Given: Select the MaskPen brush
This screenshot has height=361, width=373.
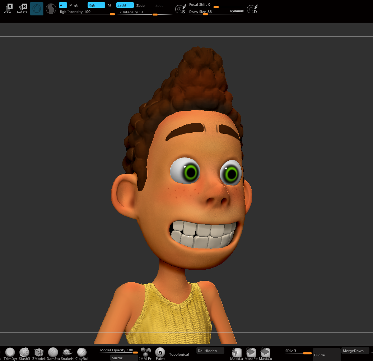Looking at the screenshot, I should pyautogui.click(x=251, y=354).
